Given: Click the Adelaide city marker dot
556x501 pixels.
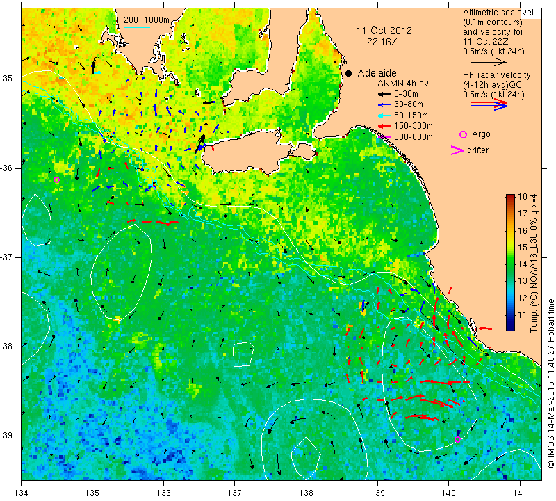Looking at the screenshot, I should point(349,73).
